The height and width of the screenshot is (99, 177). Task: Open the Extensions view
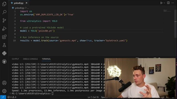pyautogui.click(x=4, y=37)
